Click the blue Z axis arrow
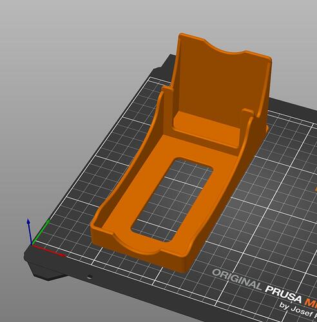Image resolution: width=317 pixels, height=322 pixels. 30,232
